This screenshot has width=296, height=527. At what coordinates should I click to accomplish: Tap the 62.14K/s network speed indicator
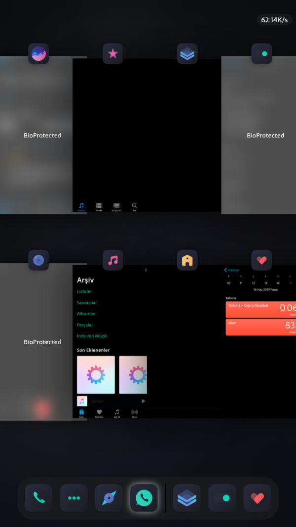coord(274,20)
